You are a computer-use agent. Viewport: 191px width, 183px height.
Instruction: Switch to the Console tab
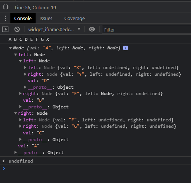point(23,18)
